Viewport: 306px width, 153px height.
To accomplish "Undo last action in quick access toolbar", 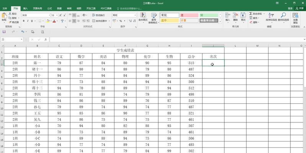I will pos(23,32).
